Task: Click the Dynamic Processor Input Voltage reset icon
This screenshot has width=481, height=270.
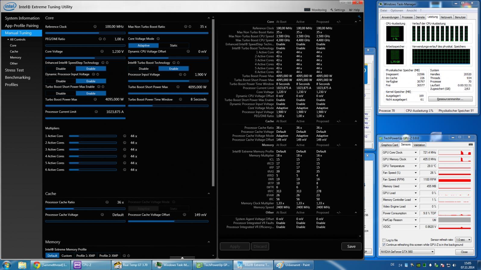Action: pos(98,74)
